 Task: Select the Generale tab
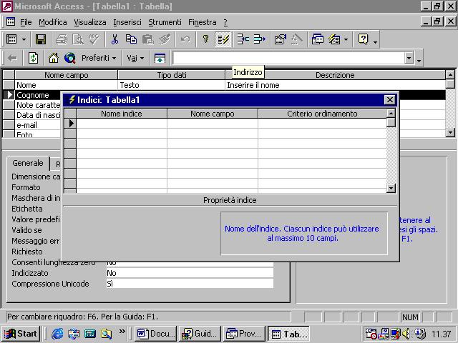[28, 163]
